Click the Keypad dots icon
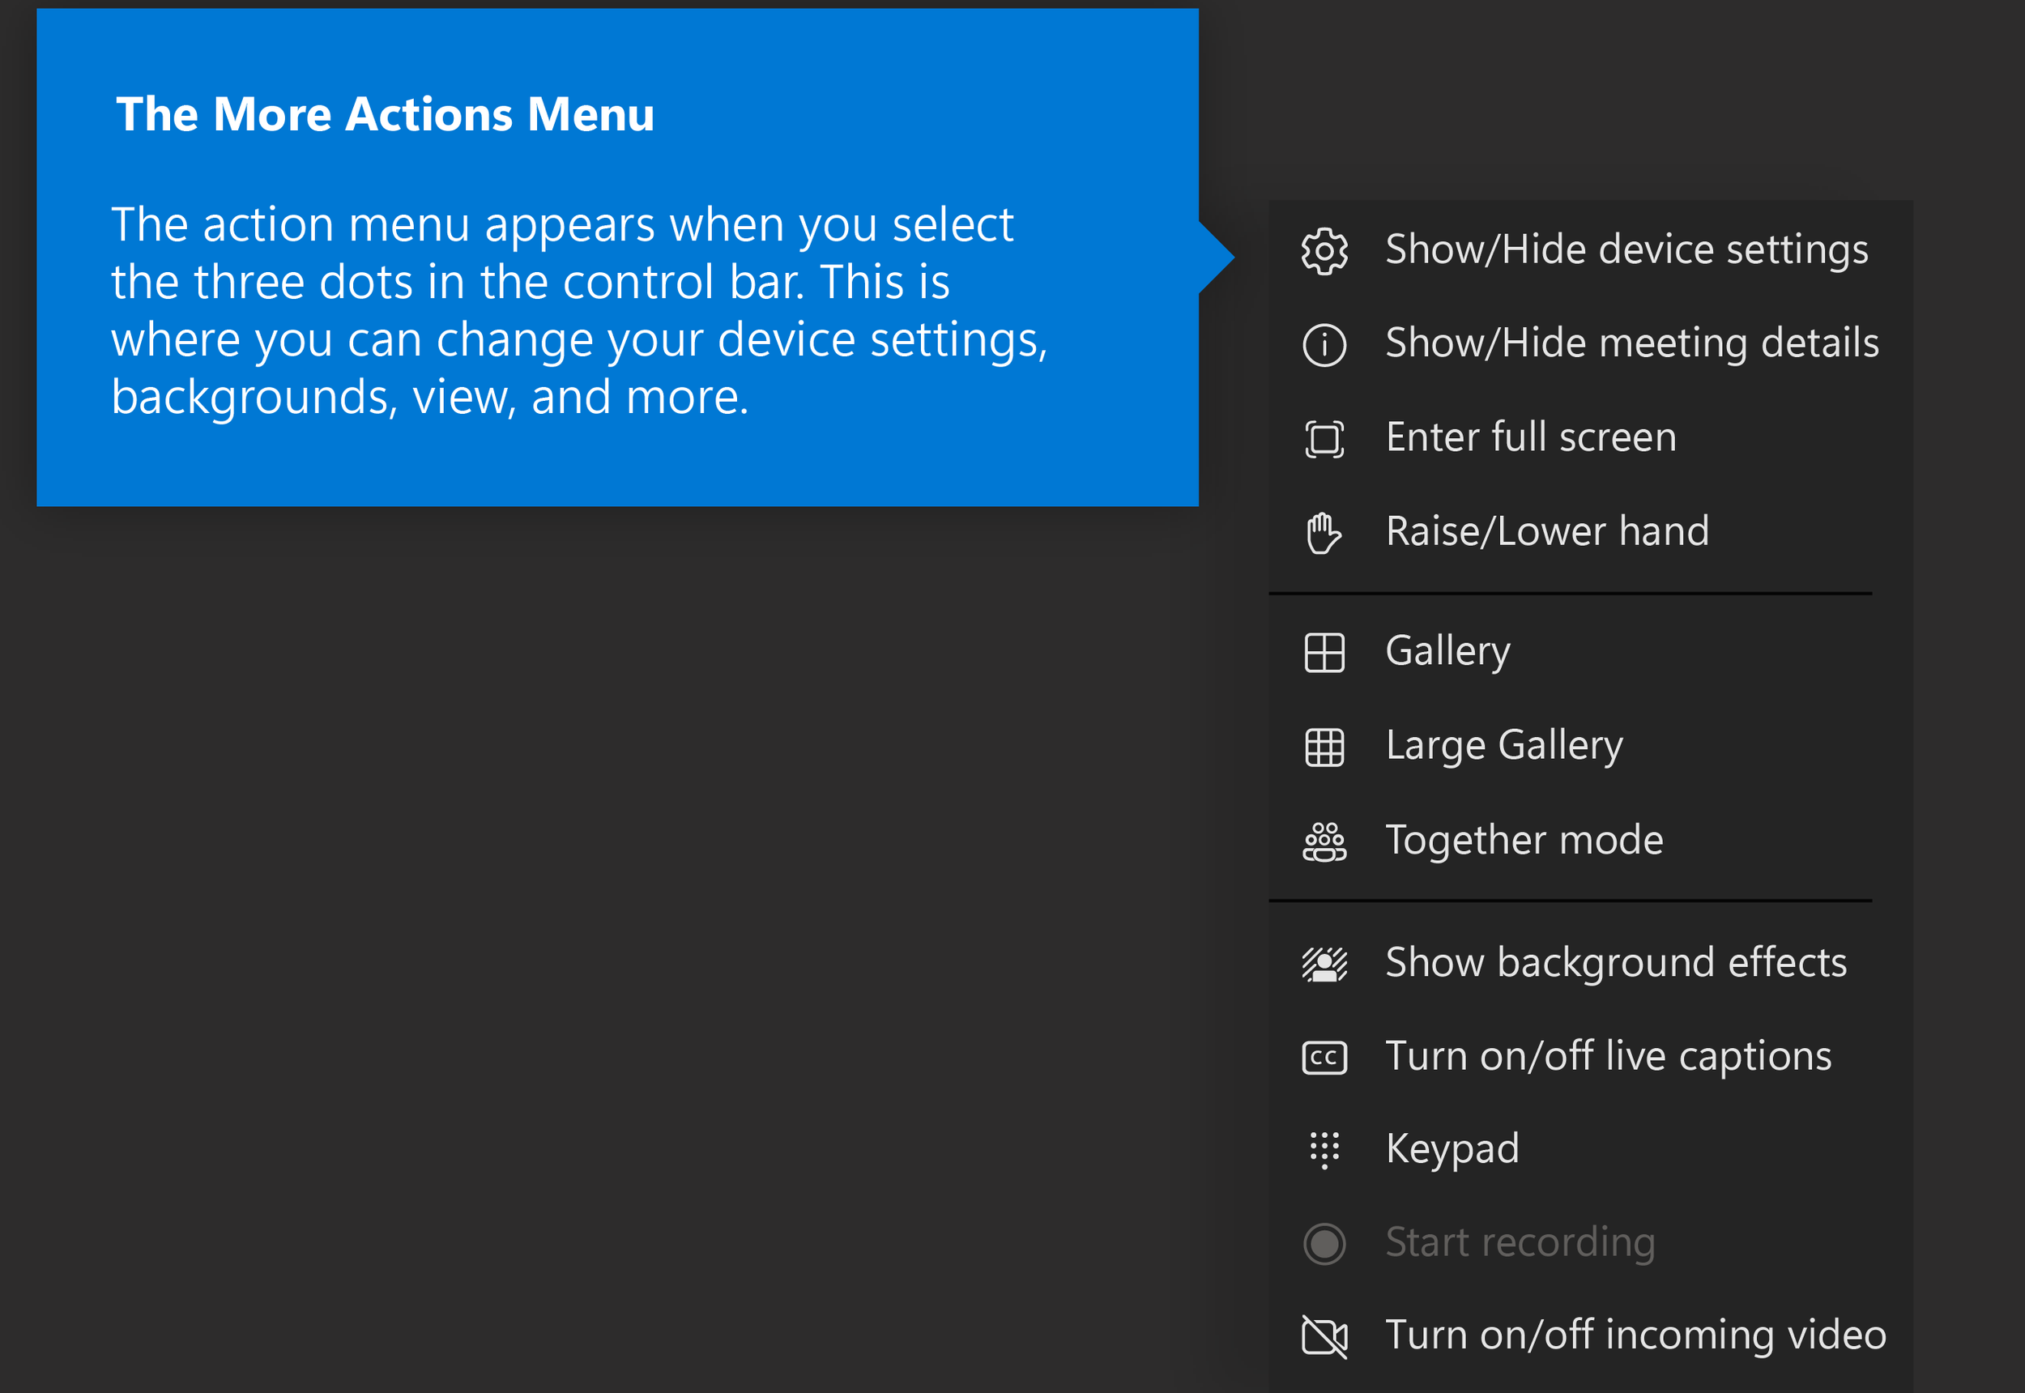2025x1393 pixels. click(x=1324, y=1150)
